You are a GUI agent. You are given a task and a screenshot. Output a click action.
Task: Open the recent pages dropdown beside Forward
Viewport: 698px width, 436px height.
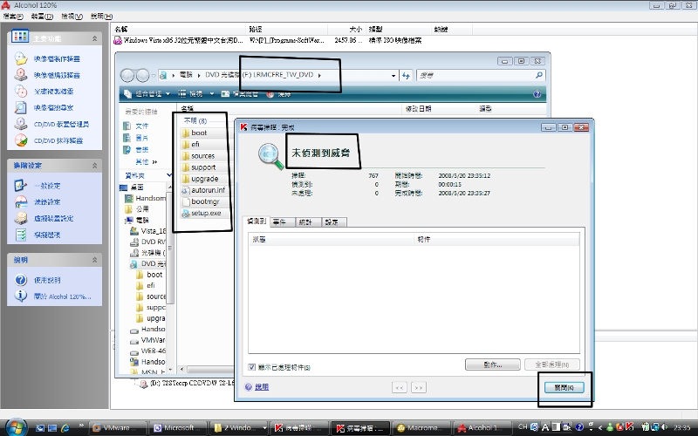pos(154,75)
